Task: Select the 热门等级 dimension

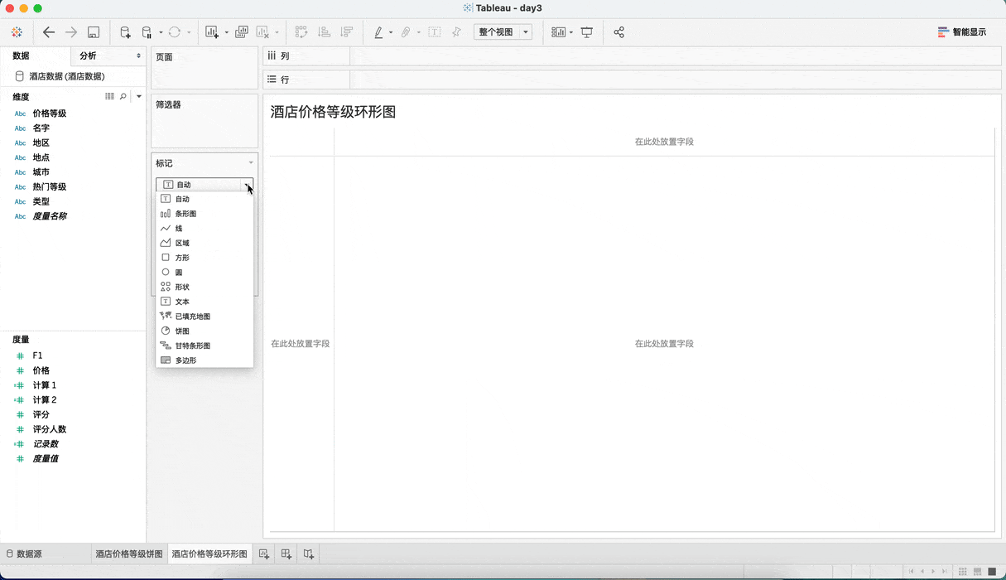Action: click(50, 186)
